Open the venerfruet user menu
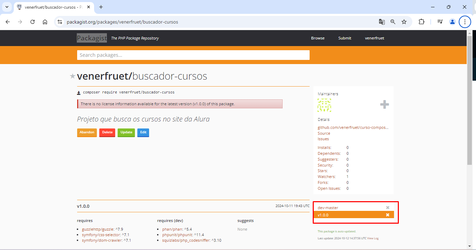476x250 pixels. pyautogui.click(x=375, y=38)
